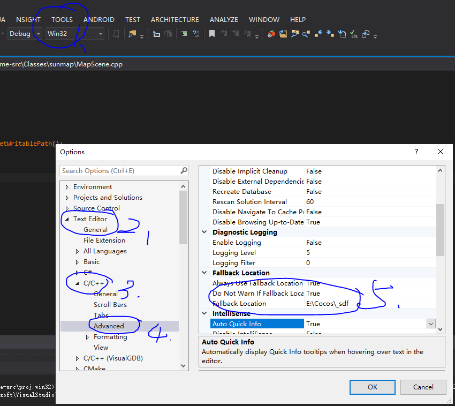The height and width of the screenshot is (406, 455).
Task: Run the abc spell check icon
Action: coord(354,34)
